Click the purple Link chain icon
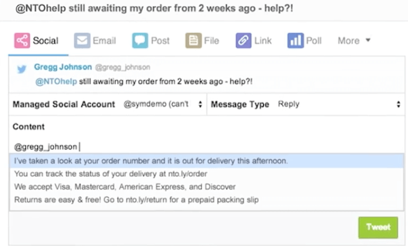This screenshot has height=246, width=408. 243,41
